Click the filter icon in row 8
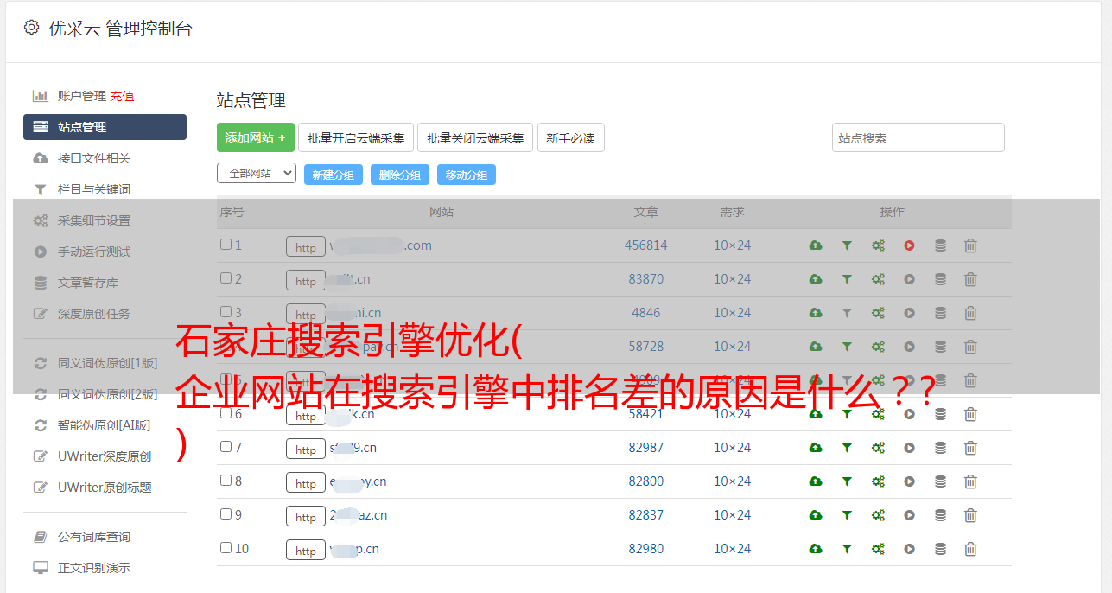This screenshot has height=593, width=1112. [847, 481]
